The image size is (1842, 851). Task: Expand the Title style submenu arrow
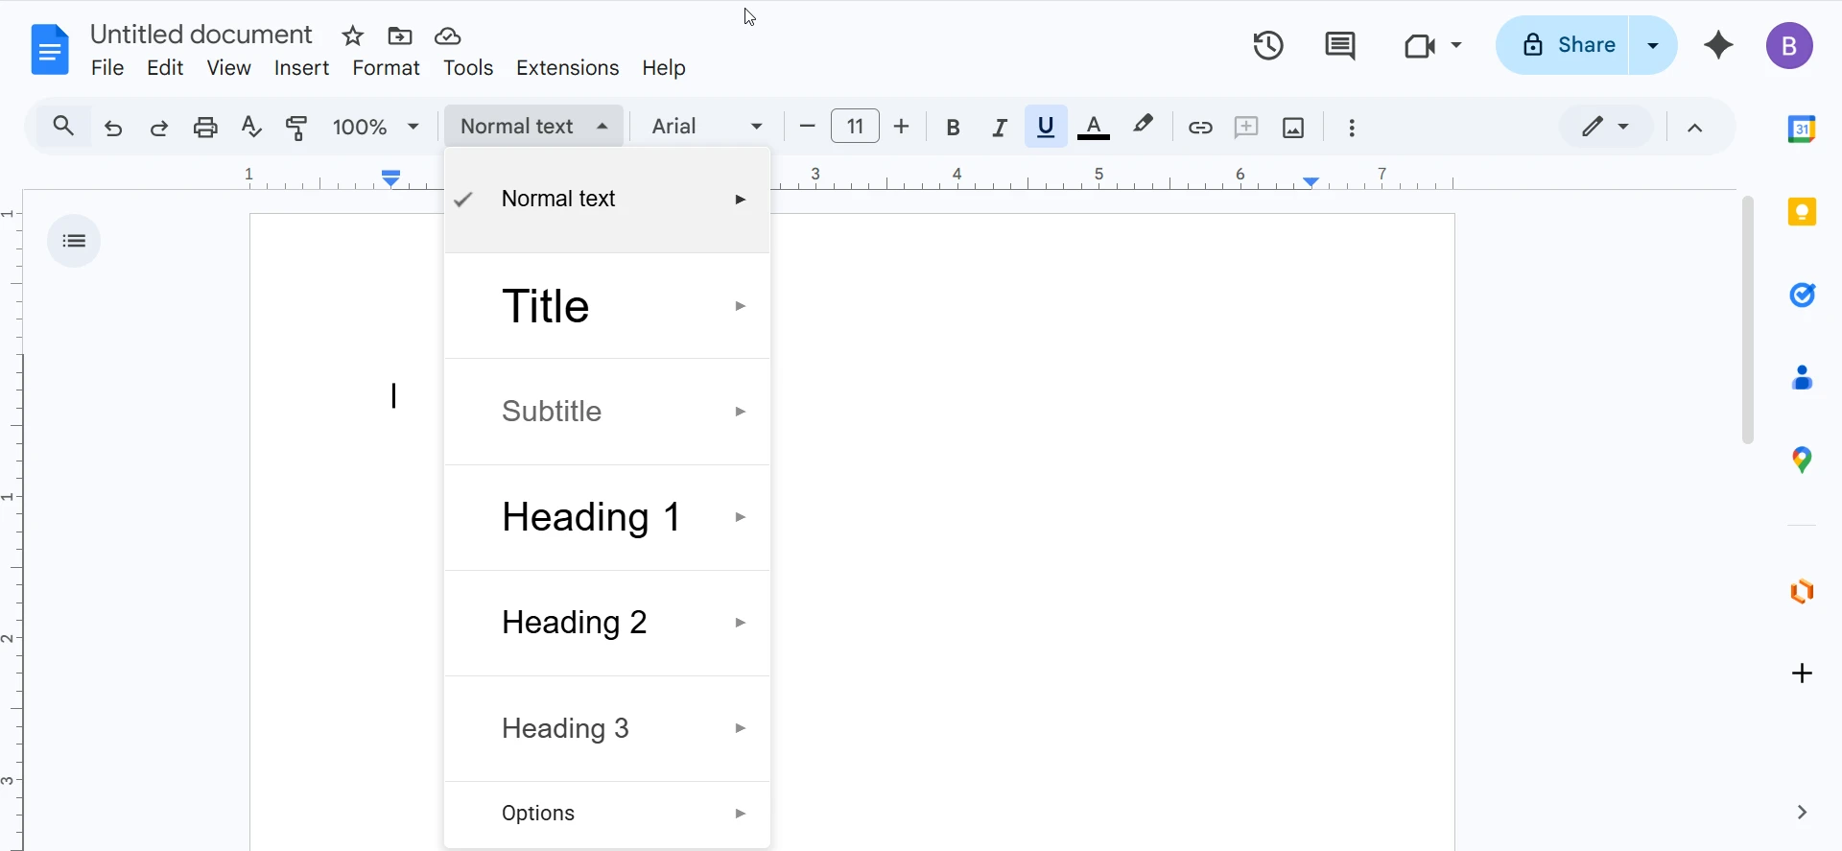point(741,306)
